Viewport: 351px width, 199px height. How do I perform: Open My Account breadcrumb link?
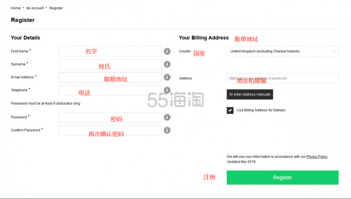pyautogui.click(x=35, y=8)
